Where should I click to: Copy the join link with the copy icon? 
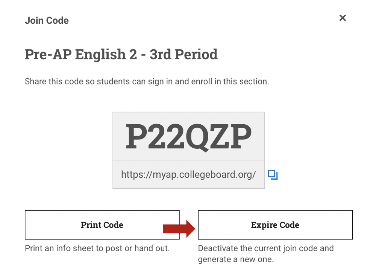273,175
